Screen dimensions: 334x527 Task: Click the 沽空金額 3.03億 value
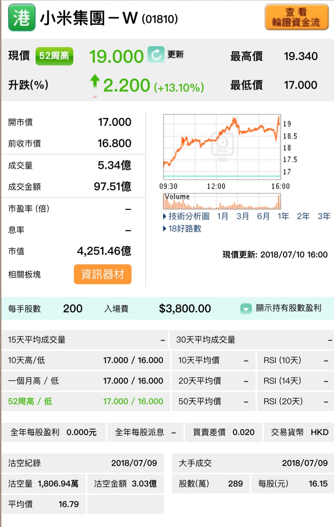pyautogui.click(x=144, y=483)
